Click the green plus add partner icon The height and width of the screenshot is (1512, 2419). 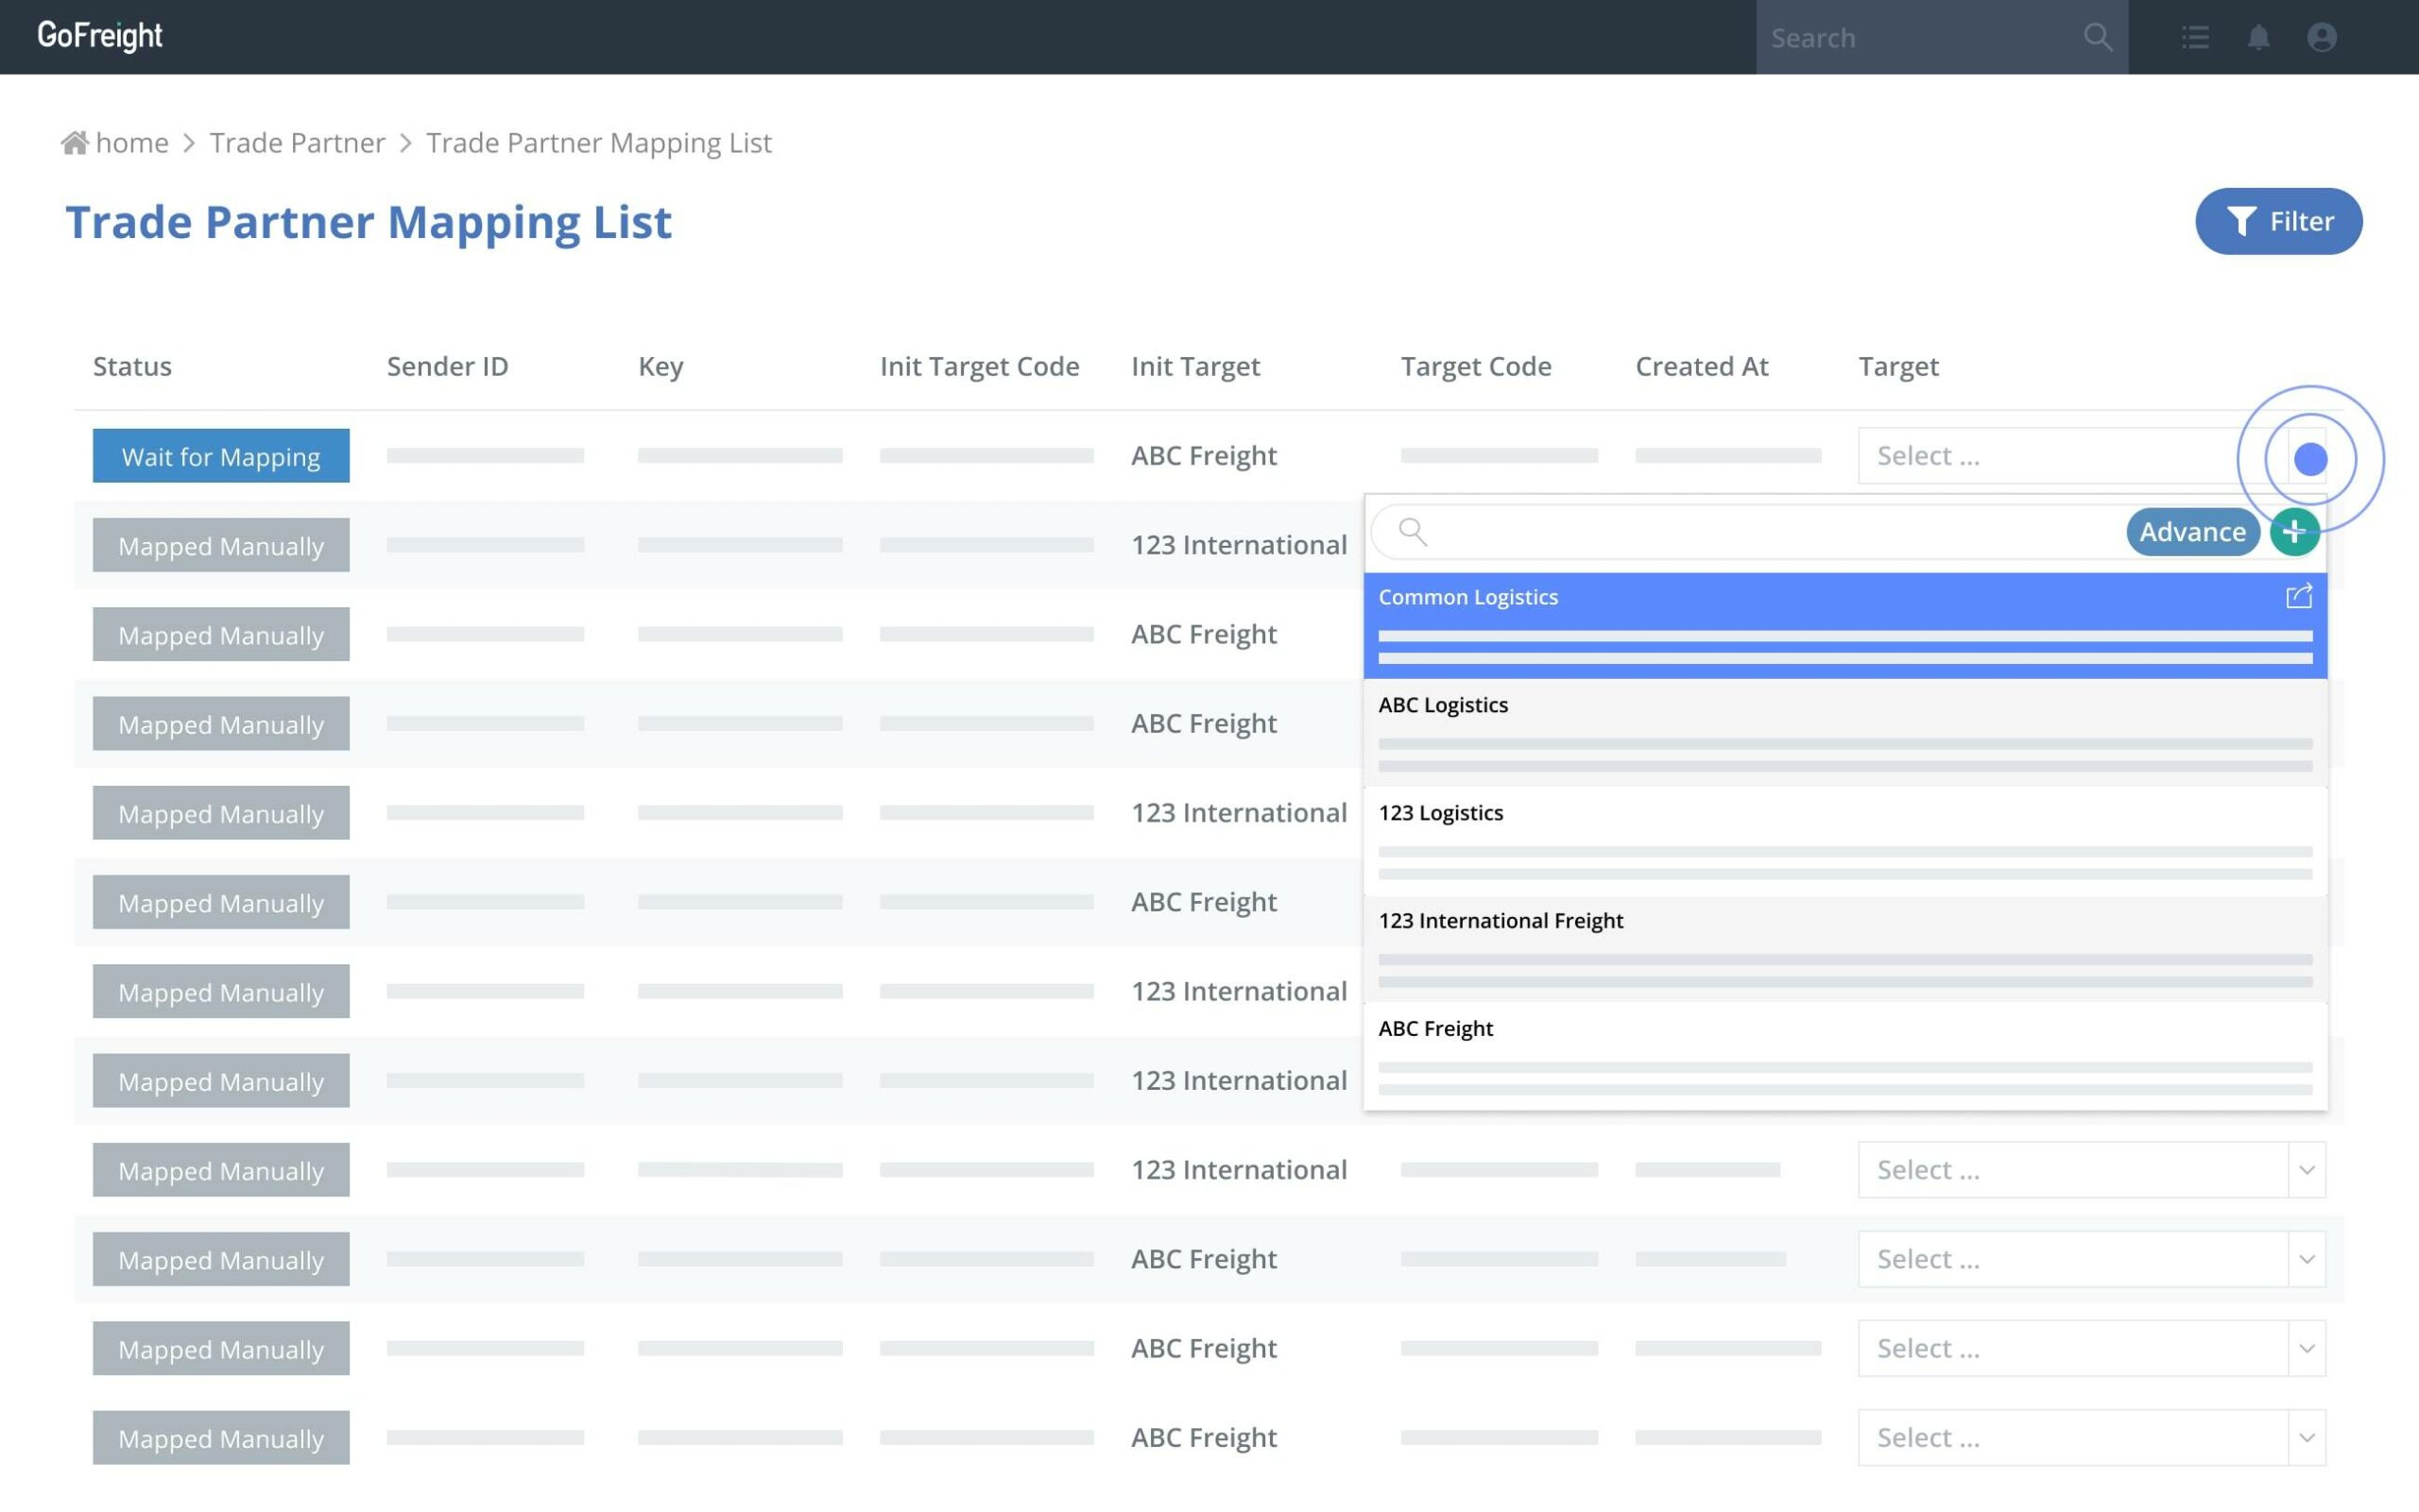tap(2294, 532)
